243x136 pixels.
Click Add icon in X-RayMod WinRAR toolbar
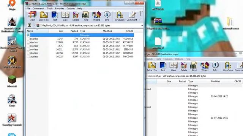coord(32,16)
